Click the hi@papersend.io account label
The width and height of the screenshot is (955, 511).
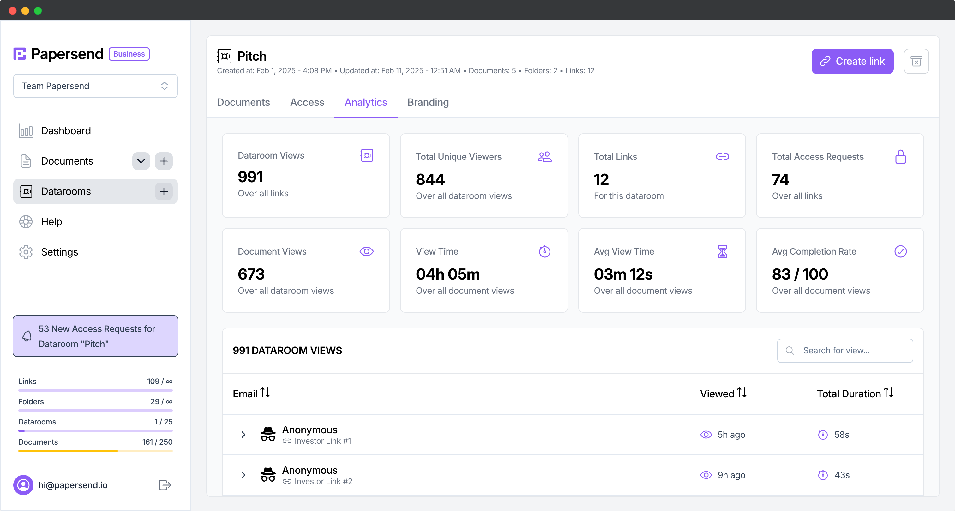point(73,485)
